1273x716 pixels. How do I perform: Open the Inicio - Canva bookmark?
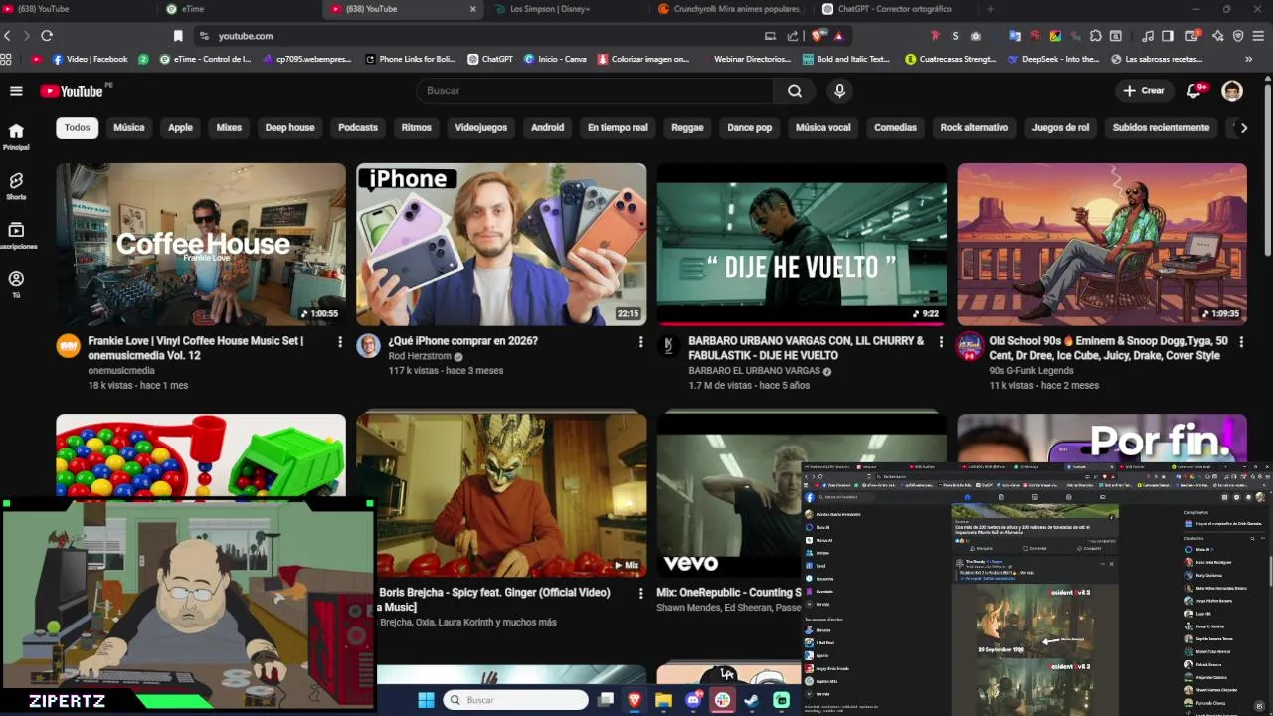pos(555,59)
